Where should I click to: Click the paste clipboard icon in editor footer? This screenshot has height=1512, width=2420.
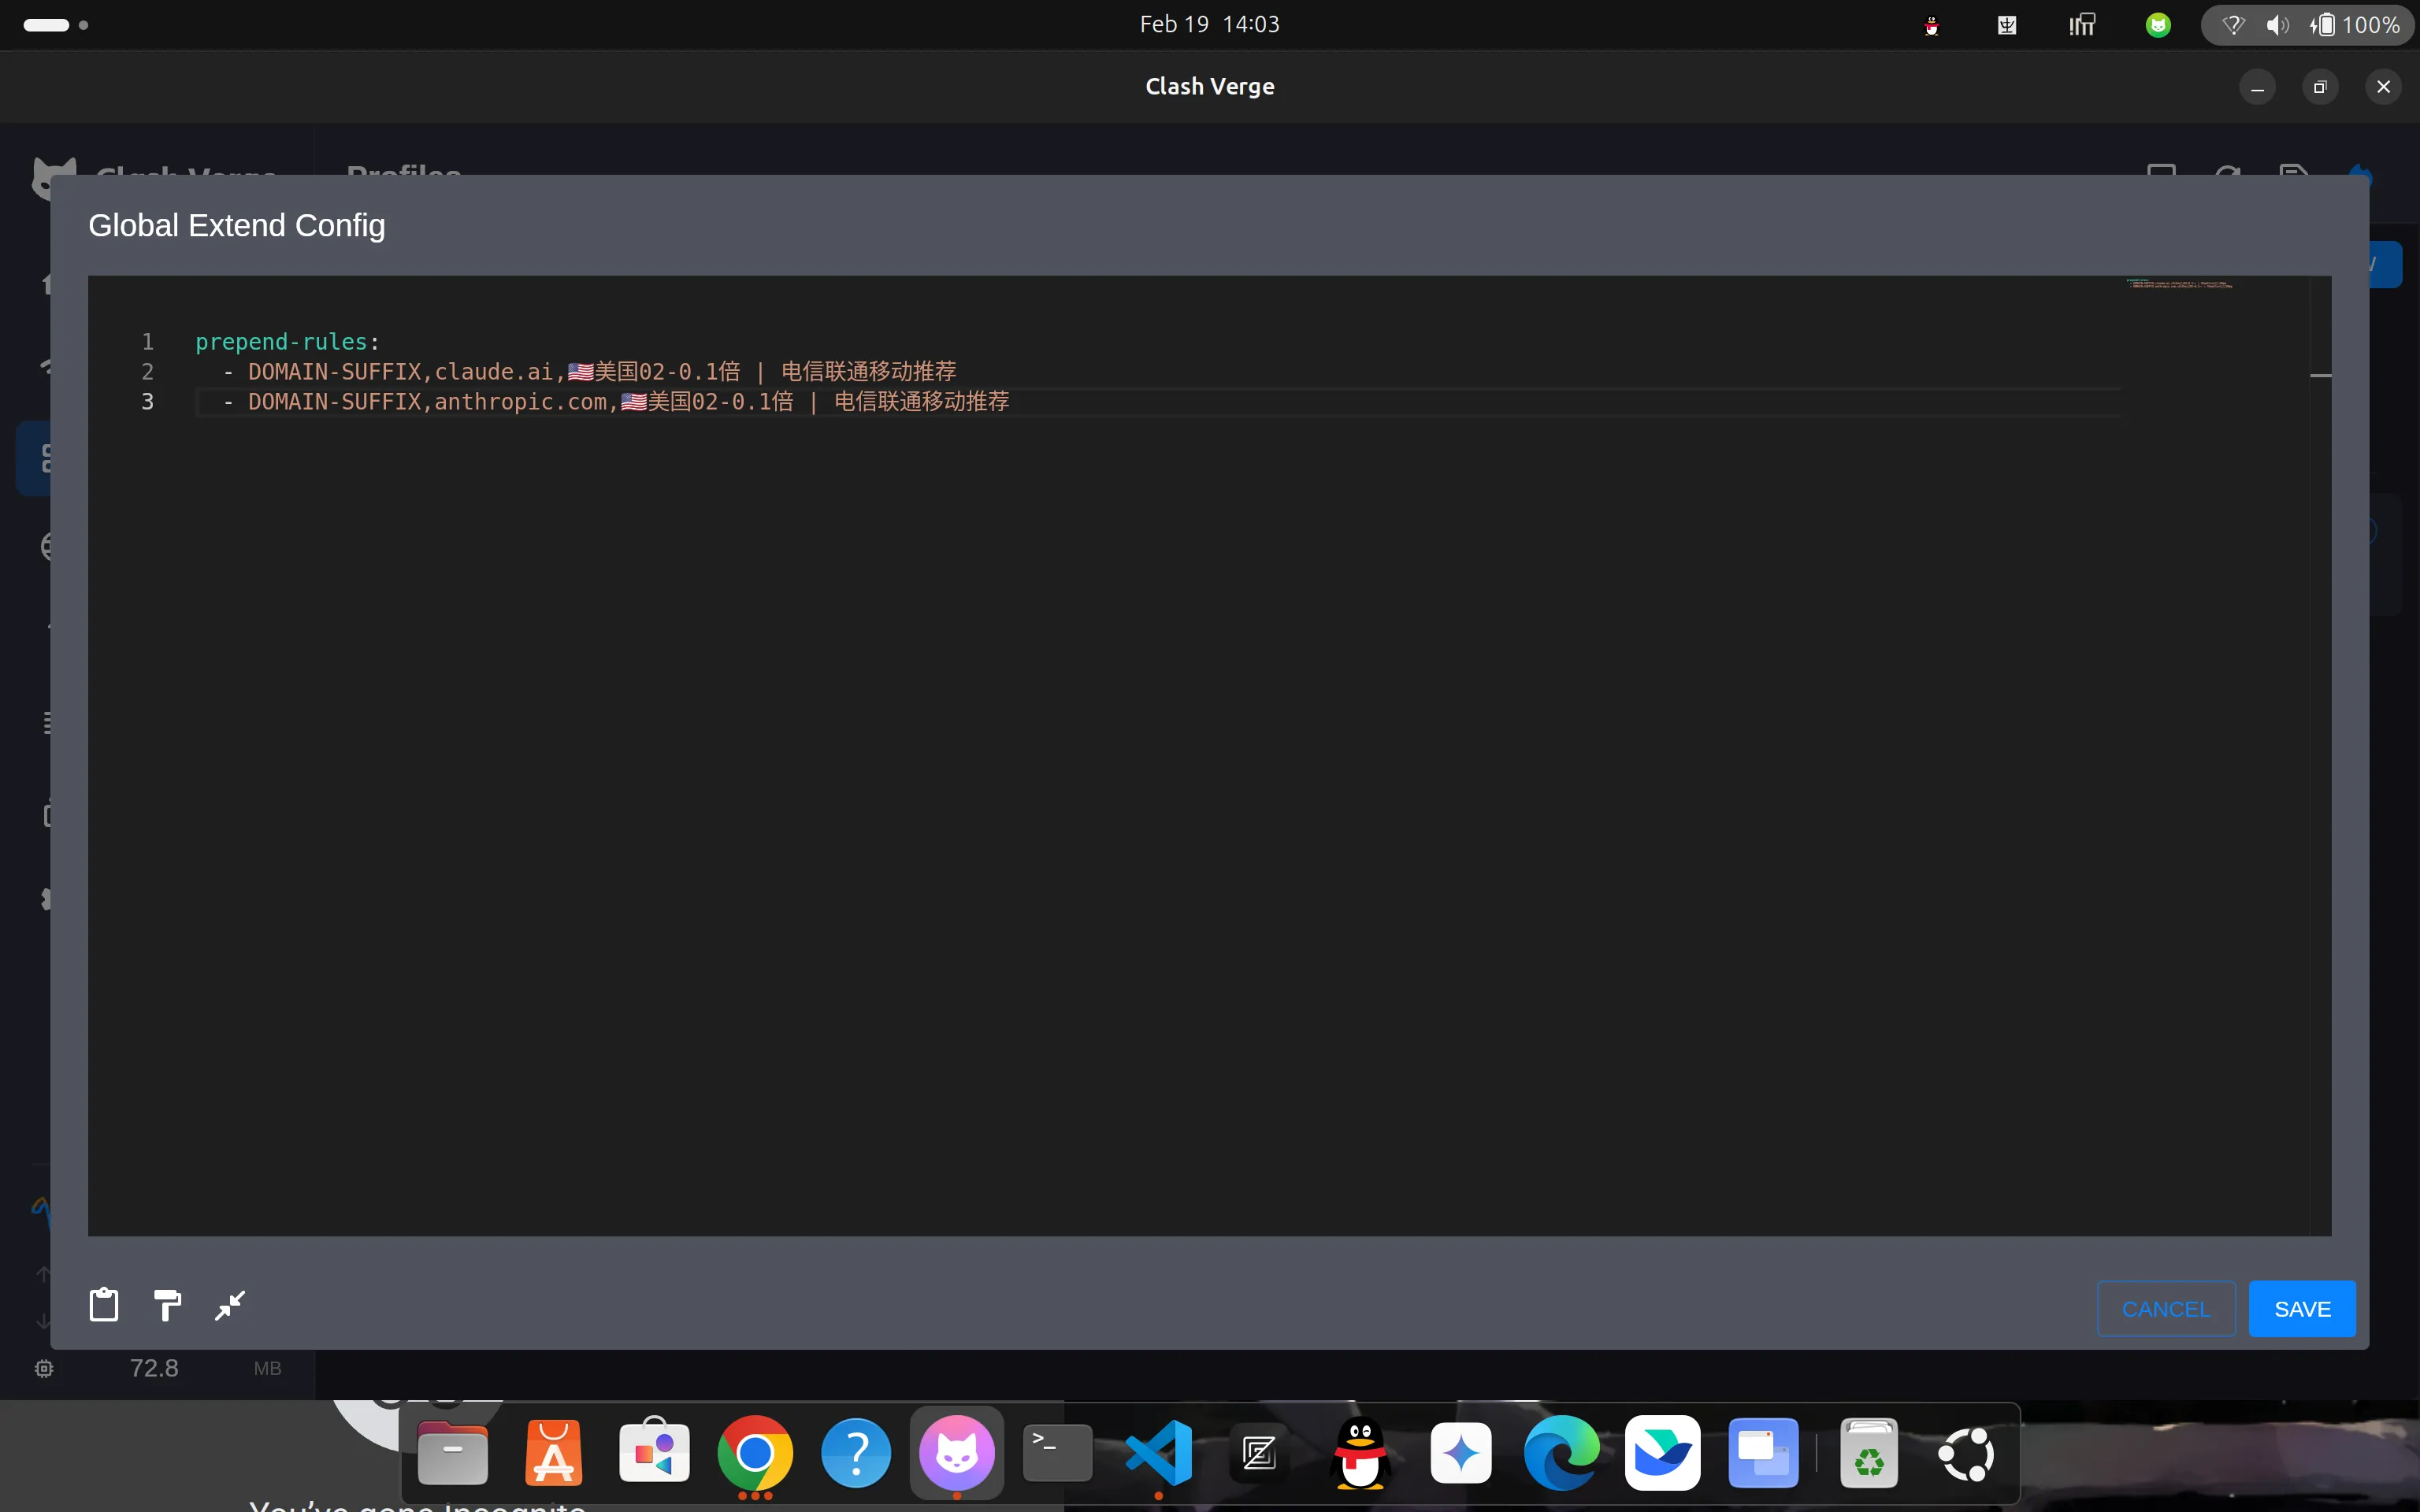[x=104, y=1305]
